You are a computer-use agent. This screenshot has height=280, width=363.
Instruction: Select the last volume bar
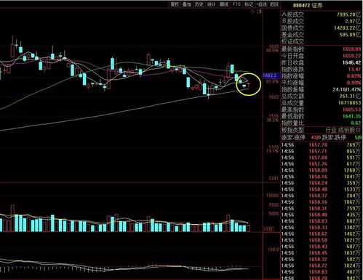click(248, 228)
